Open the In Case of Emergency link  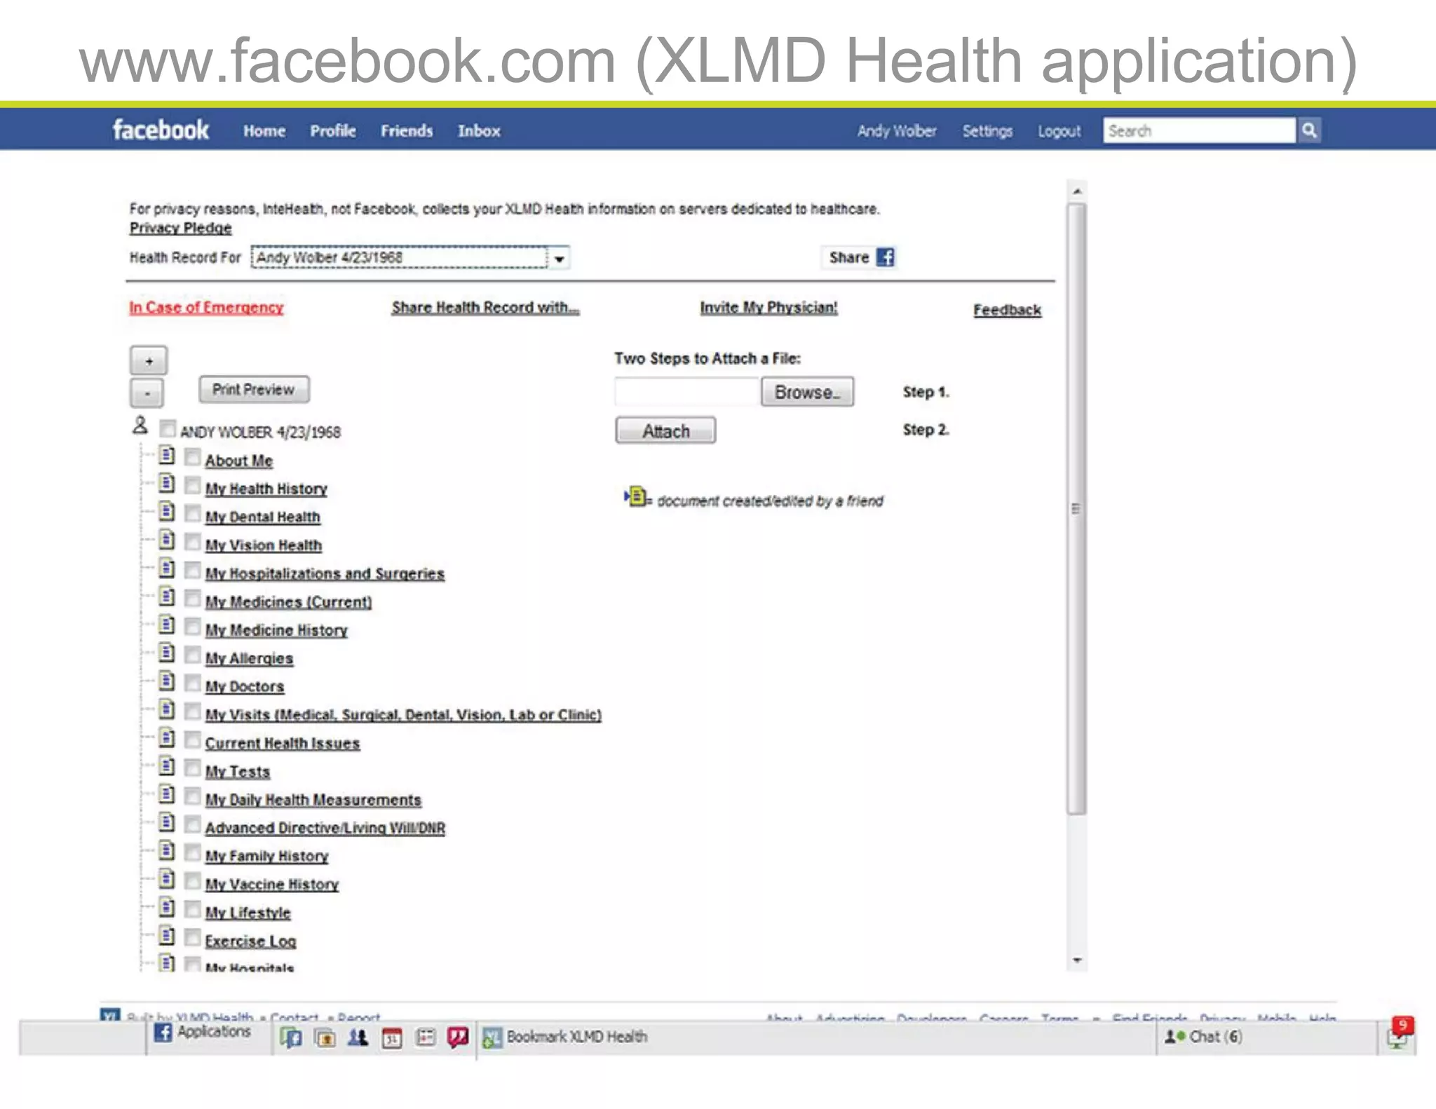pos(206,307)
